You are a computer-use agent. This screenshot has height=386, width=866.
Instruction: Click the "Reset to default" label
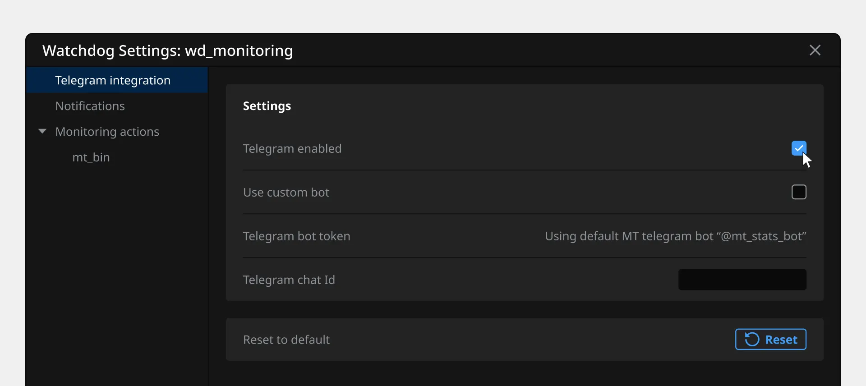coord(286,340)
